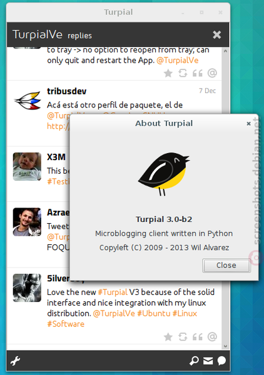Click the Turpial bird logo

(164, 174)
